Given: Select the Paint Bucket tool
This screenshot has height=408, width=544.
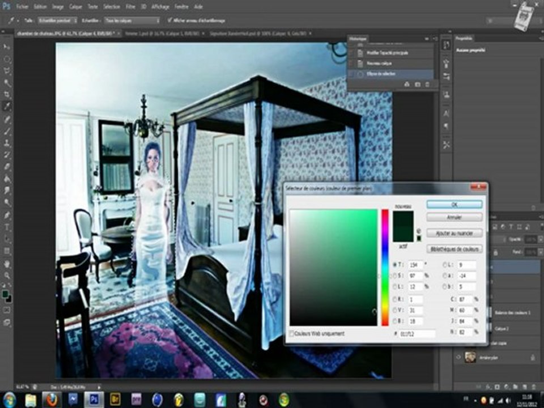Looking at the screenshot, I should click(x=7, y=178).
